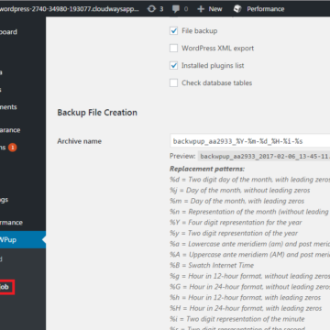Click the Preview archive filename text
This screenshot has height=330, width=330.
coord(265,157)
